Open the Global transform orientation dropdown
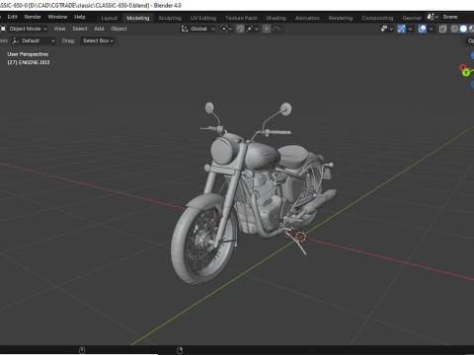 198,29
